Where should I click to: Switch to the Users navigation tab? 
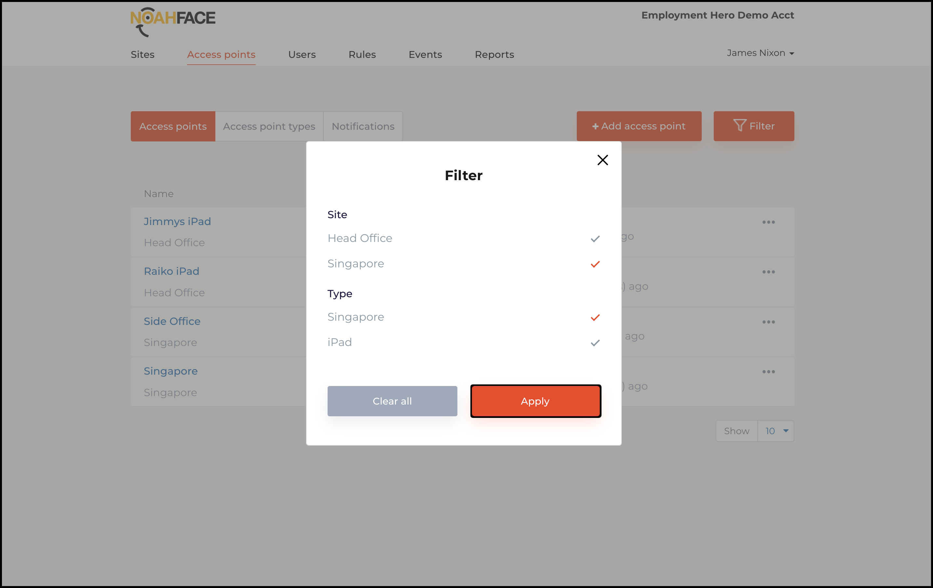coord(302,55)
